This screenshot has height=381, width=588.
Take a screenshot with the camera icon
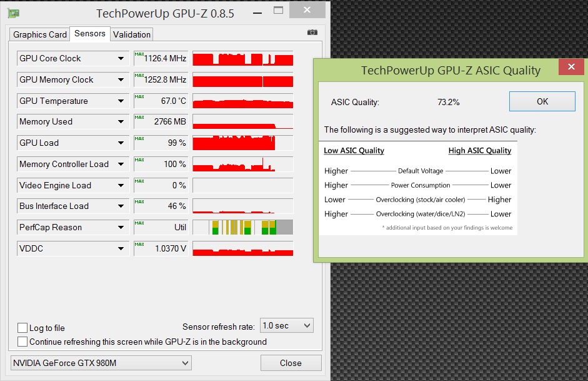click(x=312, y=33)
